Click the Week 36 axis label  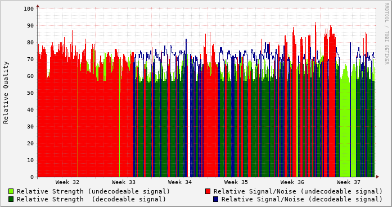(x=292, y=182)
